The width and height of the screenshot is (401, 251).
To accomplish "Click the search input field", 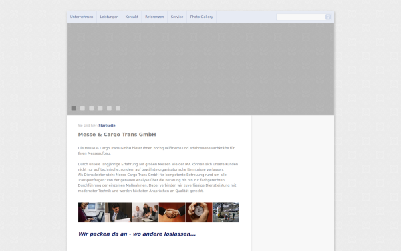I will coord(301,17).
